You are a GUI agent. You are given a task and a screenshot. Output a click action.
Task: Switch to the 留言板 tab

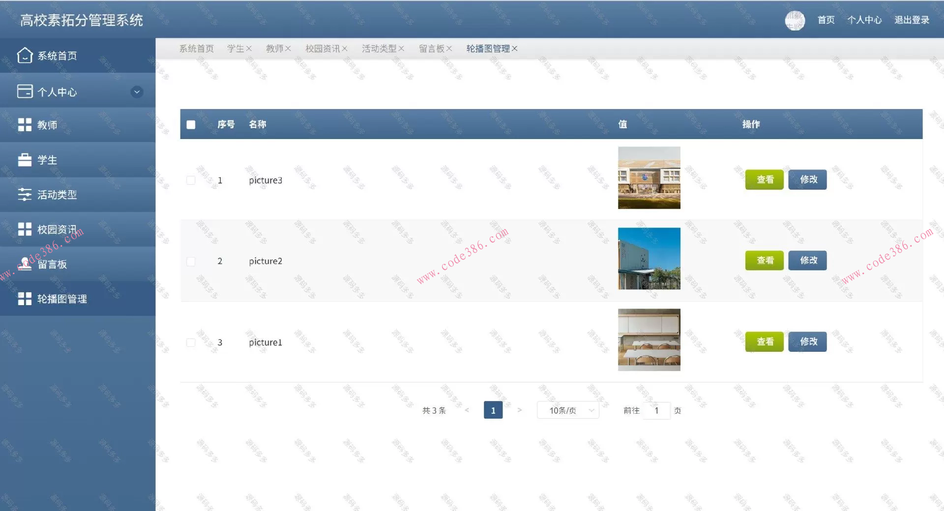coord(432,49)
